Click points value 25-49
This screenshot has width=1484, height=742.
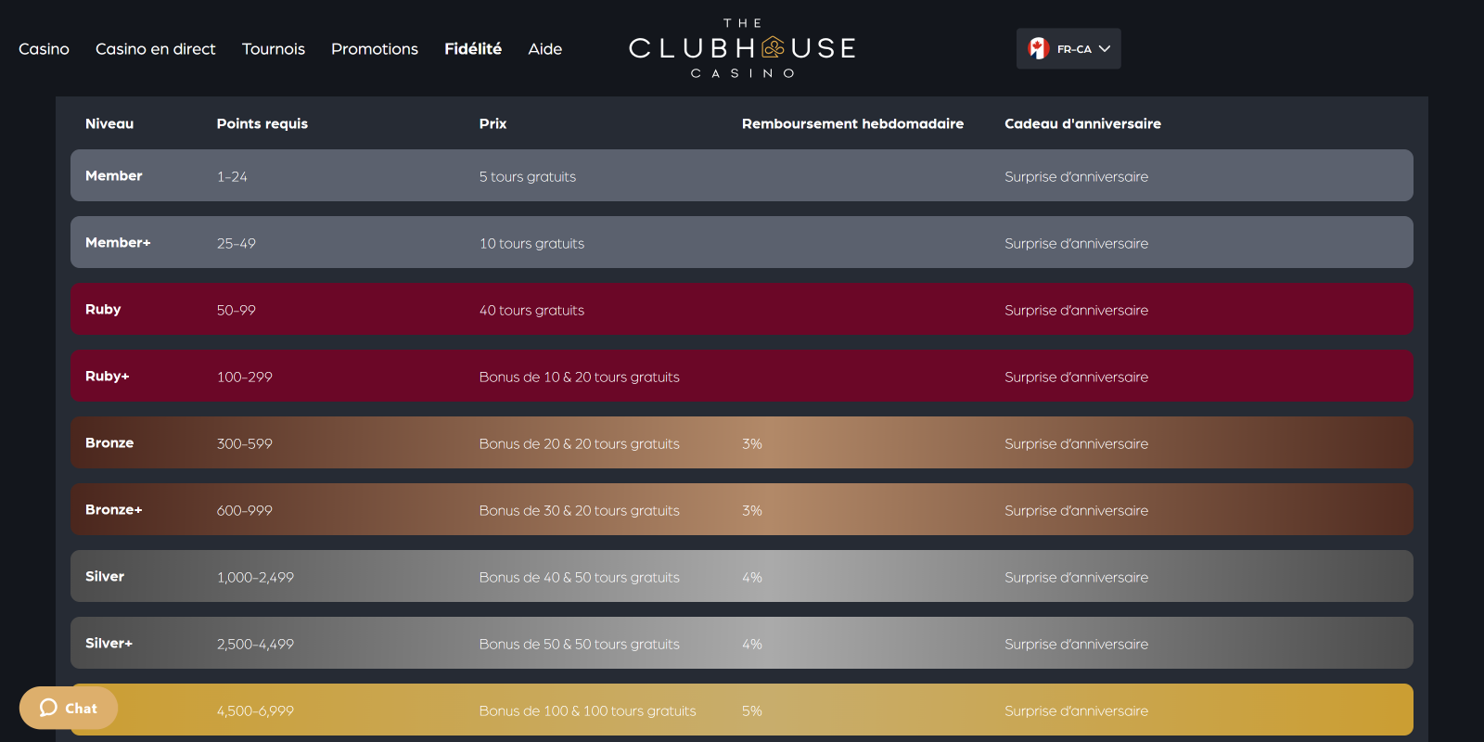(x=237, y=243)
